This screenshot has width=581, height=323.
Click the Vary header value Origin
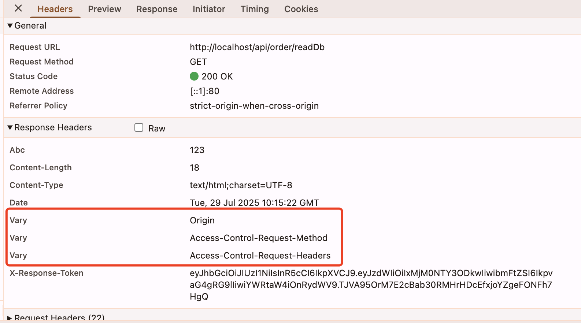pos(202,220)
